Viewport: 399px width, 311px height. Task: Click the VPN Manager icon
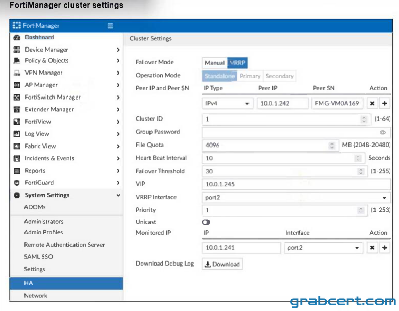coord(17,73)
